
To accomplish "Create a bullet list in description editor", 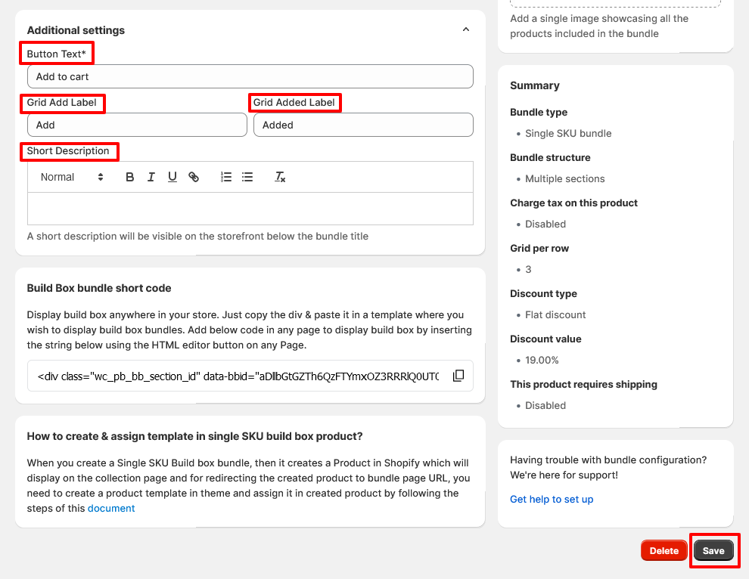I will pos(247,176).
